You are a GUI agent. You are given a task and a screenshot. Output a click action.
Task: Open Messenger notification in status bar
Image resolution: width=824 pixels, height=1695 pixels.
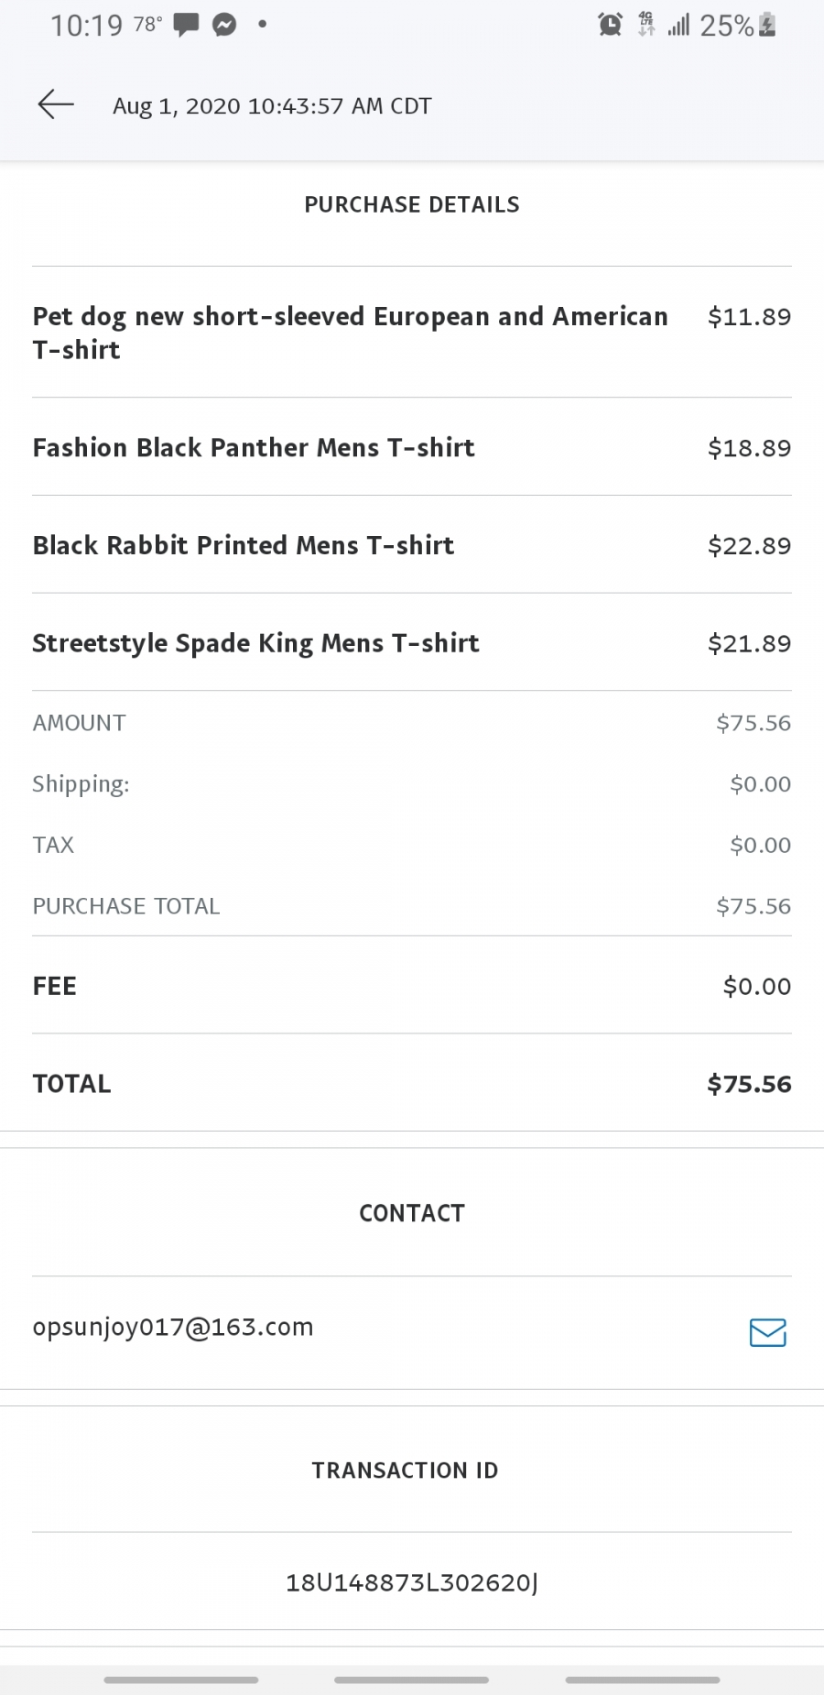coord(224,25)
